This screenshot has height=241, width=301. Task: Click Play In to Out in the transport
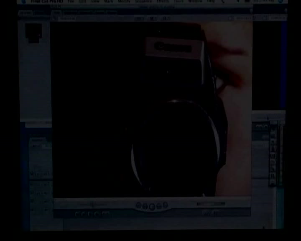coord(145,206)
